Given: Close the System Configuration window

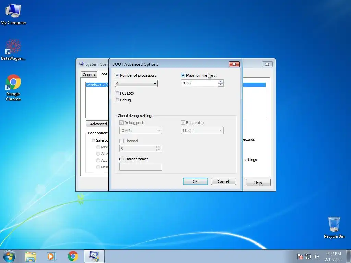Looking at the screenshot, I should click(x=267, y=64).
